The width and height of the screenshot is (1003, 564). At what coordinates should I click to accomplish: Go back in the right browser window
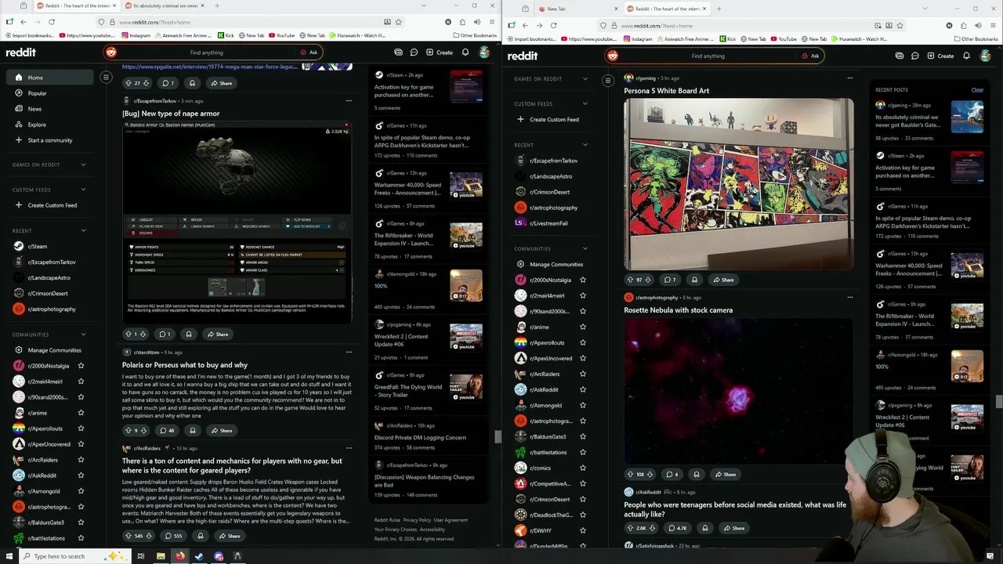pos(524,25)
